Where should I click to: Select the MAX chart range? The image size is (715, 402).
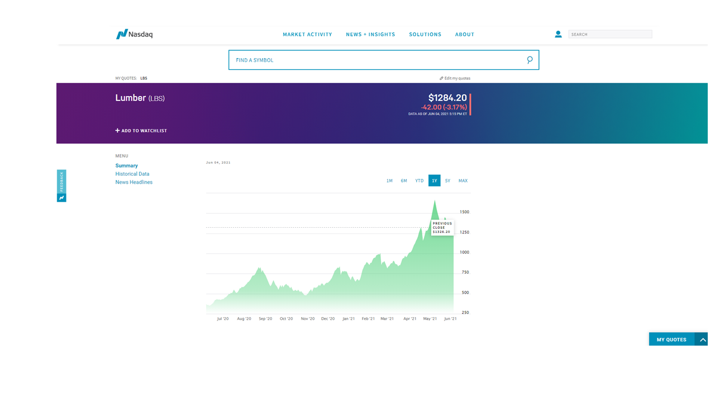coord(463,180)
